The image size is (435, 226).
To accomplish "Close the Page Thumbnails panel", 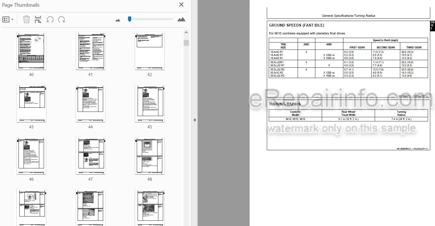I will 181,4.
